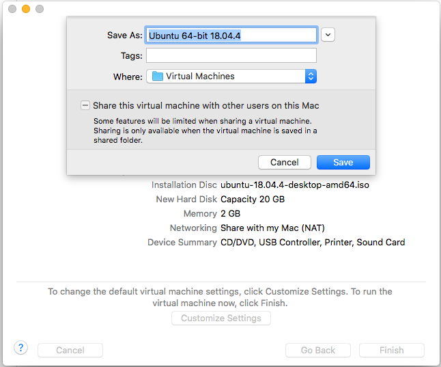Click the Virtual Machines folder icon
This screenshot has width=441, height=367.
coord(158,76)
